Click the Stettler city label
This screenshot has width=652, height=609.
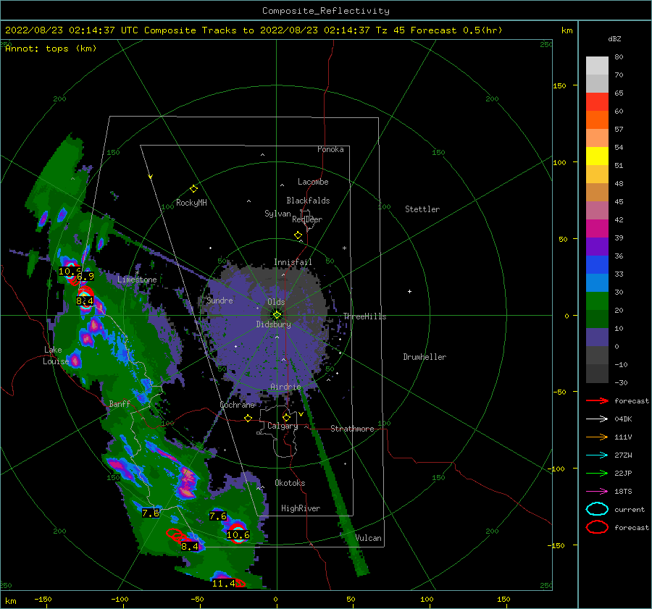click(422, 209)
